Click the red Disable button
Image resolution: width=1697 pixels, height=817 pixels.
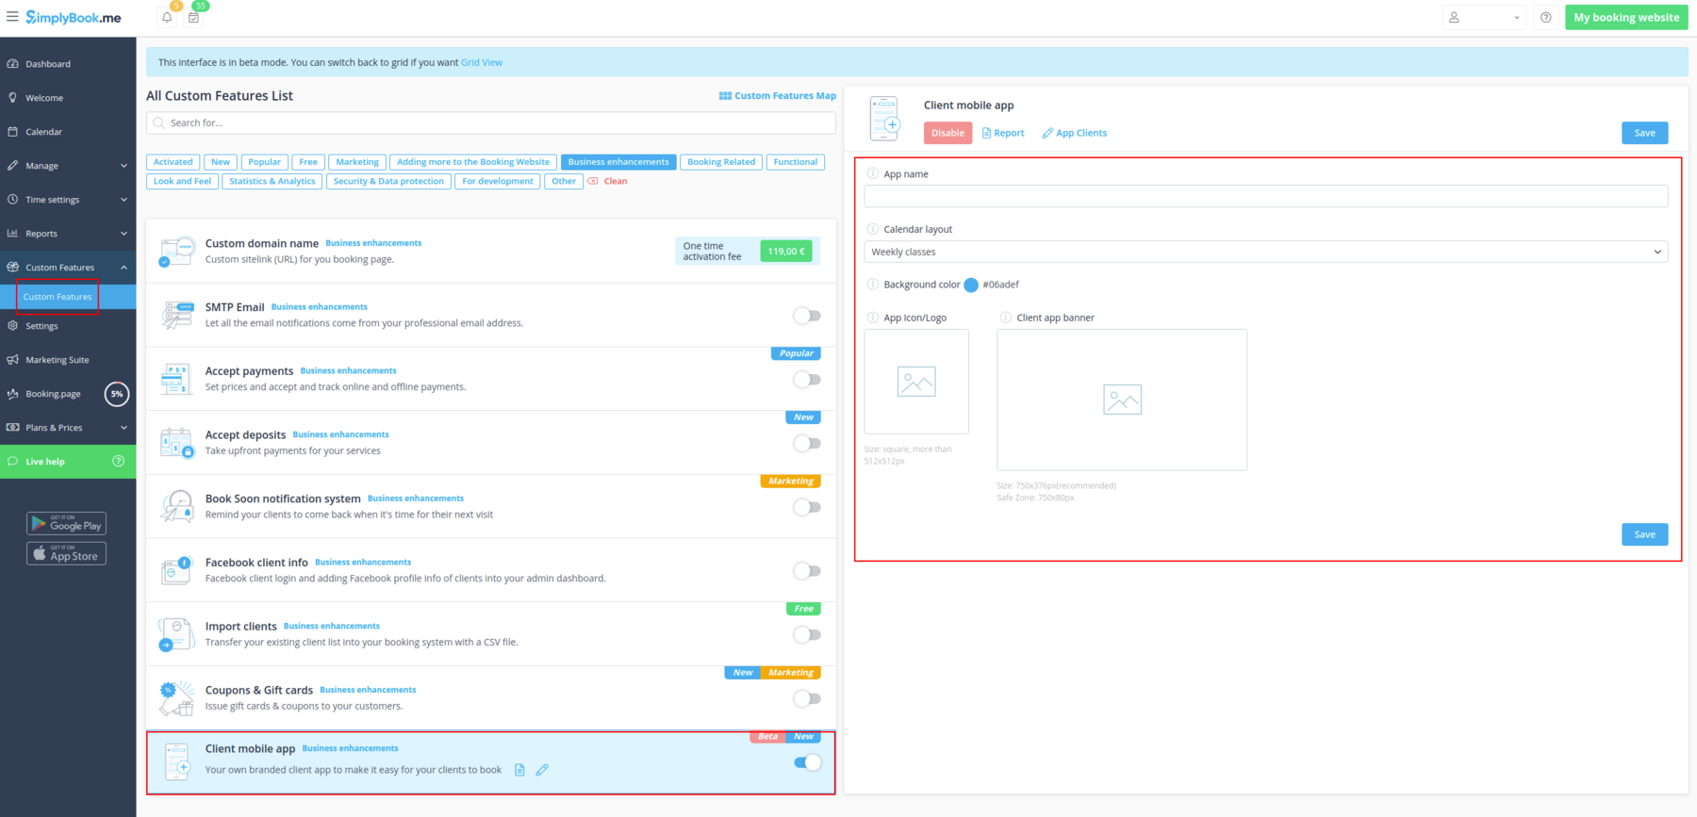pos(947,133)
